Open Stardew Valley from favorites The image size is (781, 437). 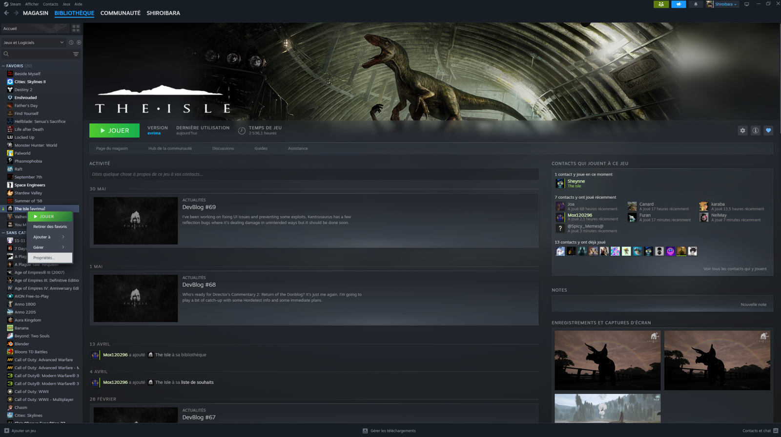pyautogui.click(x=28, y=193)
